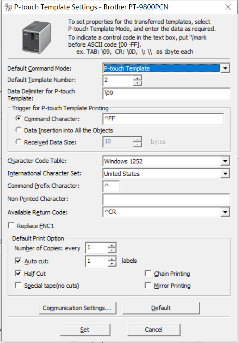Click the Command Prefix Character field
239x343 pixels.
(x=111, y=186)
